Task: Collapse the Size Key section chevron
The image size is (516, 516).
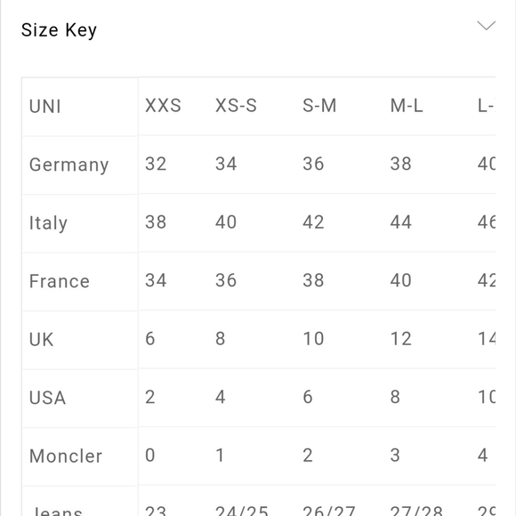Action: 486,26
